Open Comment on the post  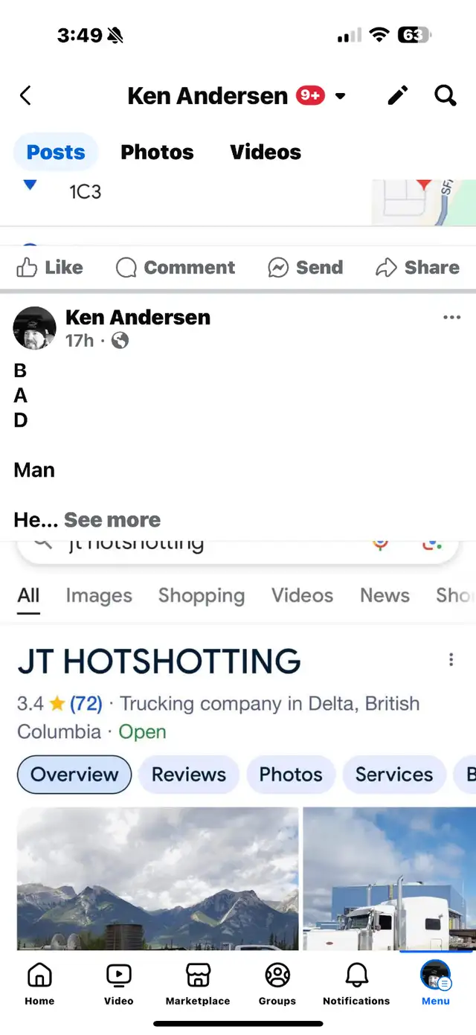[x=176, y=267]
